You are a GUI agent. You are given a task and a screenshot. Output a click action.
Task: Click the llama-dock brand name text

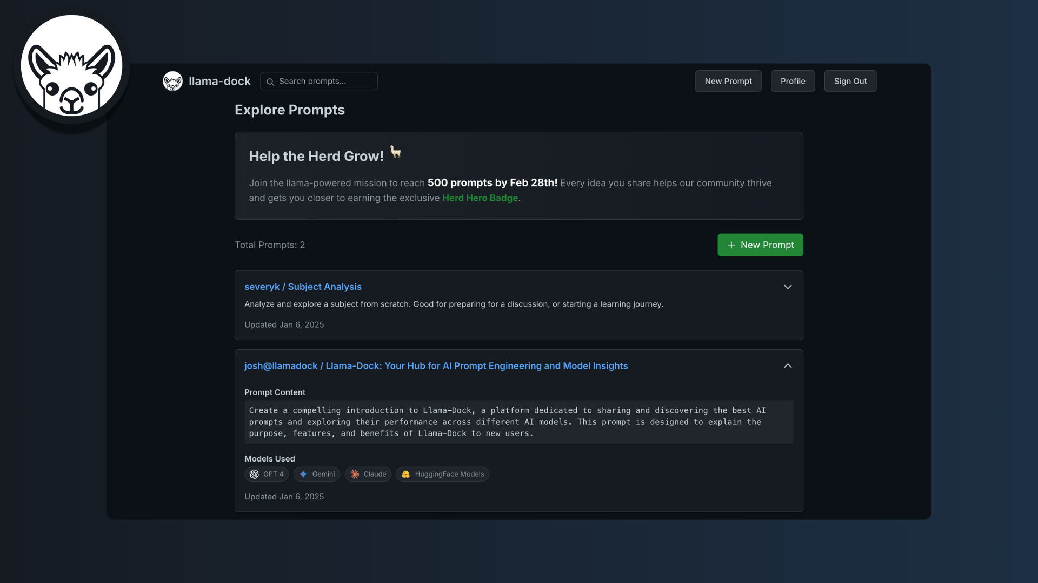219,81
